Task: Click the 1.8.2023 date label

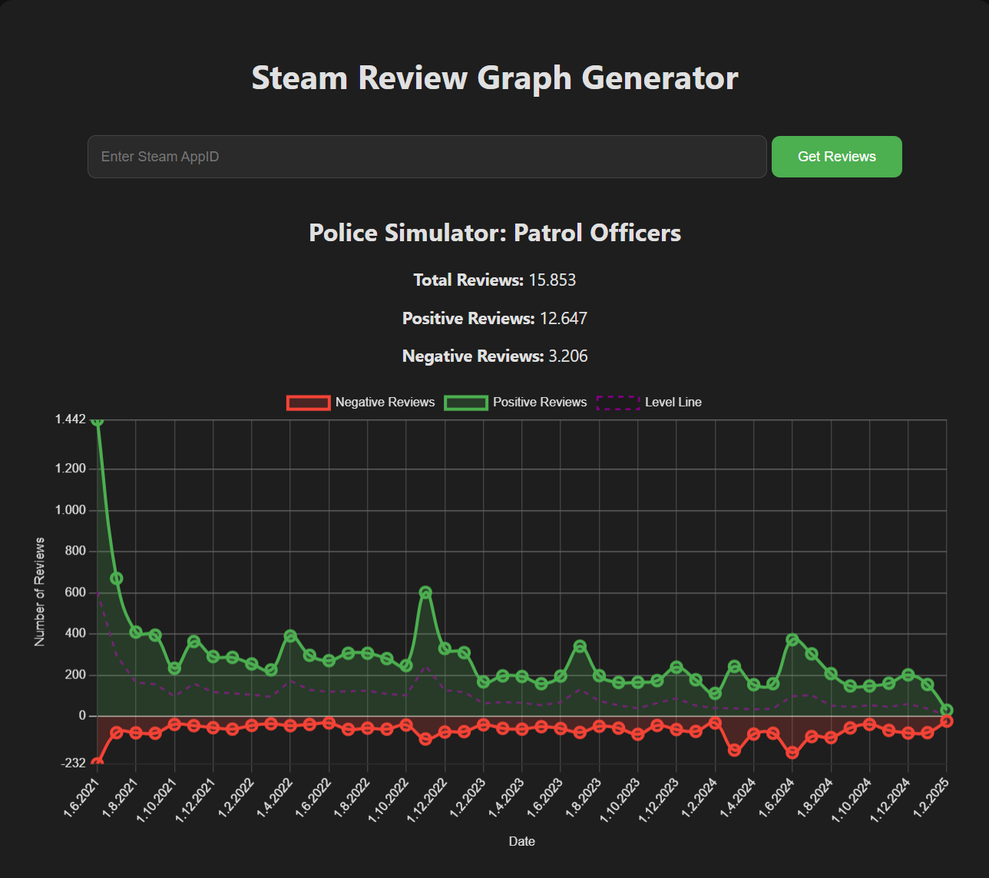Action: 581,799
